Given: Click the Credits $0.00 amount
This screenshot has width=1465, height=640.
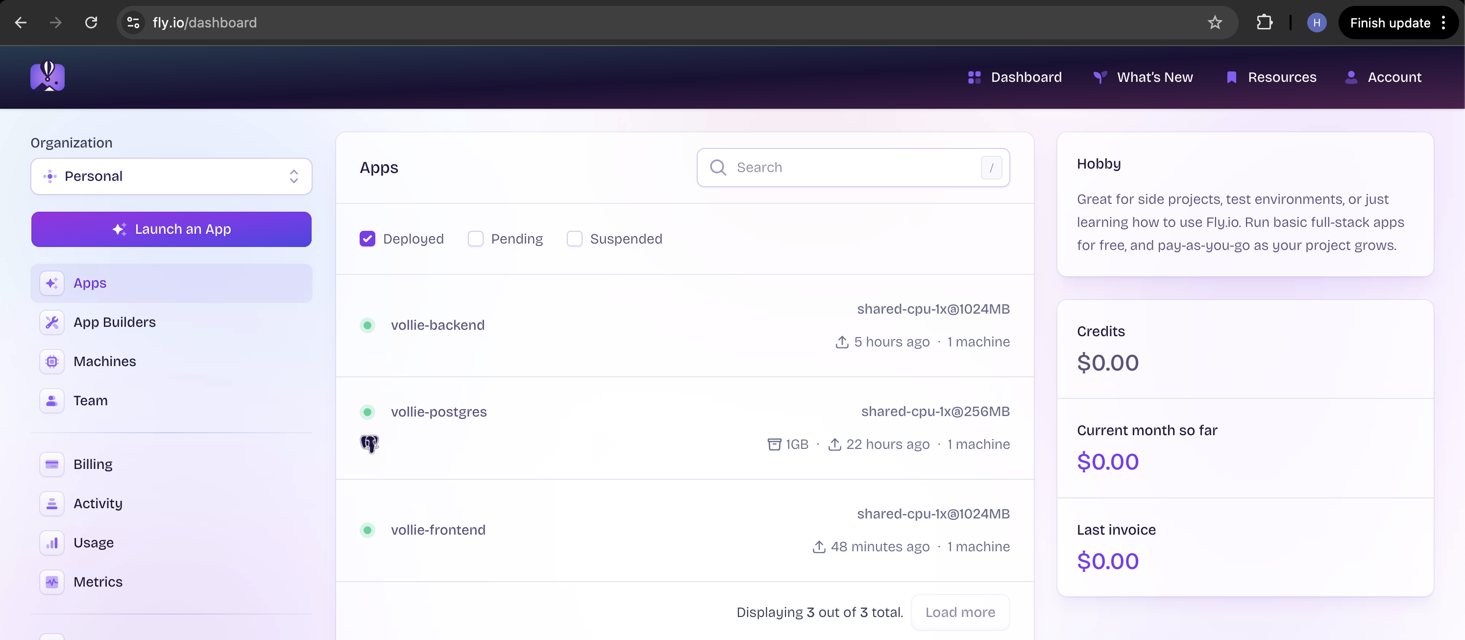Looking at the screenshot, I should point(1107,363).
